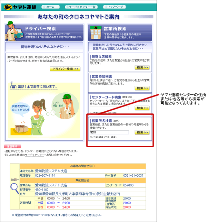Click the 注意事項 pink label
The height and width of the screenshot is (222, 207).
point(12,146)
